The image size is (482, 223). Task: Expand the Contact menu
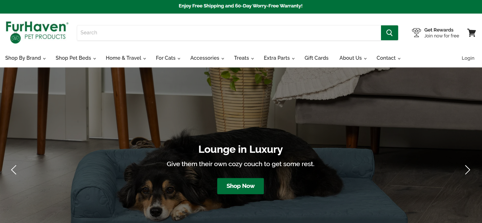(388, 58)
